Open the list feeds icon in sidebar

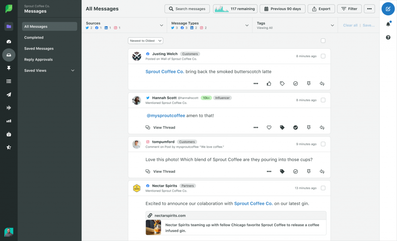pos(9,81)
